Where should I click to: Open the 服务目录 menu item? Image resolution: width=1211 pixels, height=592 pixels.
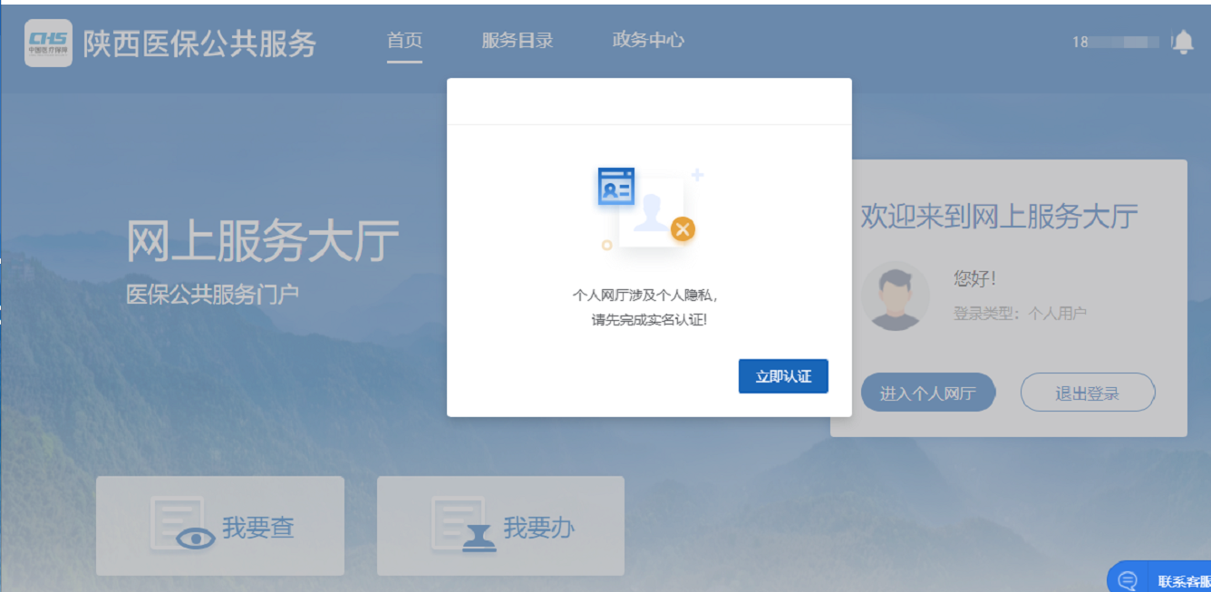pos(517,41)
